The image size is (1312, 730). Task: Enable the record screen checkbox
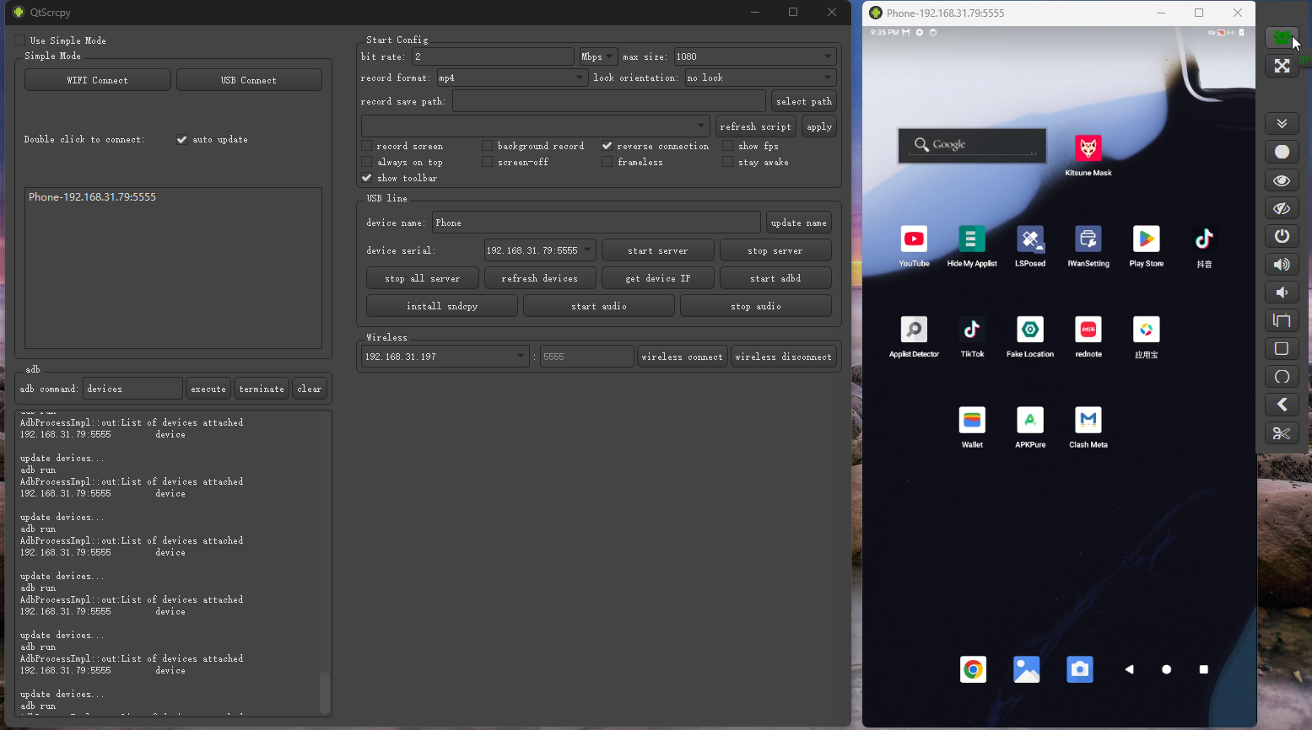(x=366, y=146)
